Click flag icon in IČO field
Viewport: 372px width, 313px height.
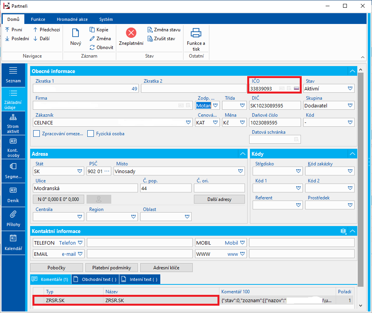point(296,88)
